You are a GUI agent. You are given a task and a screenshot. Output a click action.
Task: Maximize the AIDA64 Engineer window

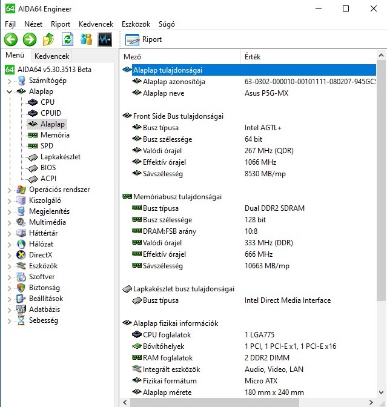(346, 8)
